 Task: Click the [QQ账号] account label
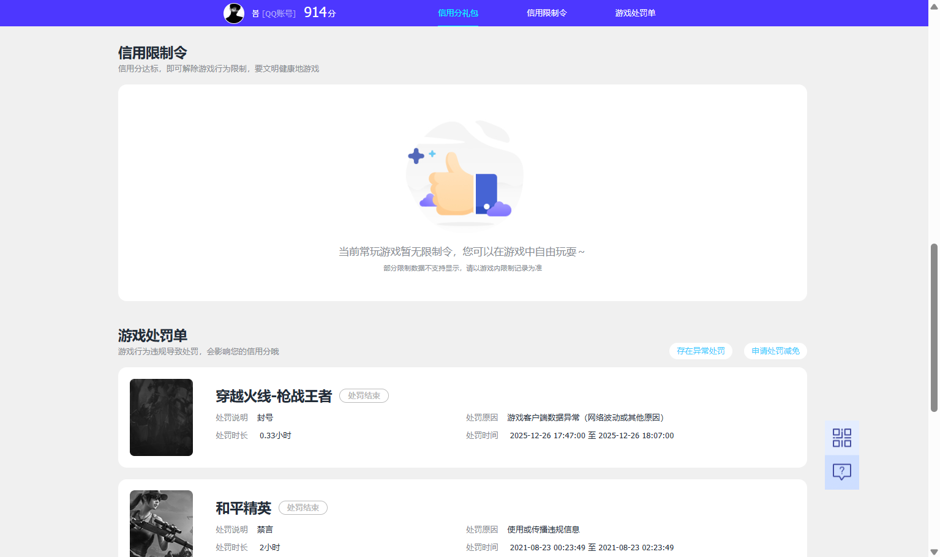279,13
